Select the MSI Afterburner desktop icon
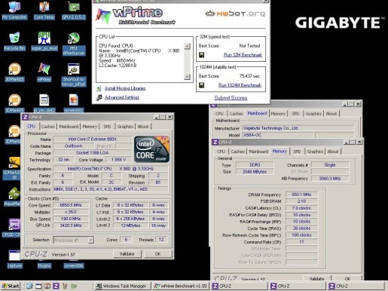The width and height of the screenshot is (388, 291). click(x=74, y=43)
